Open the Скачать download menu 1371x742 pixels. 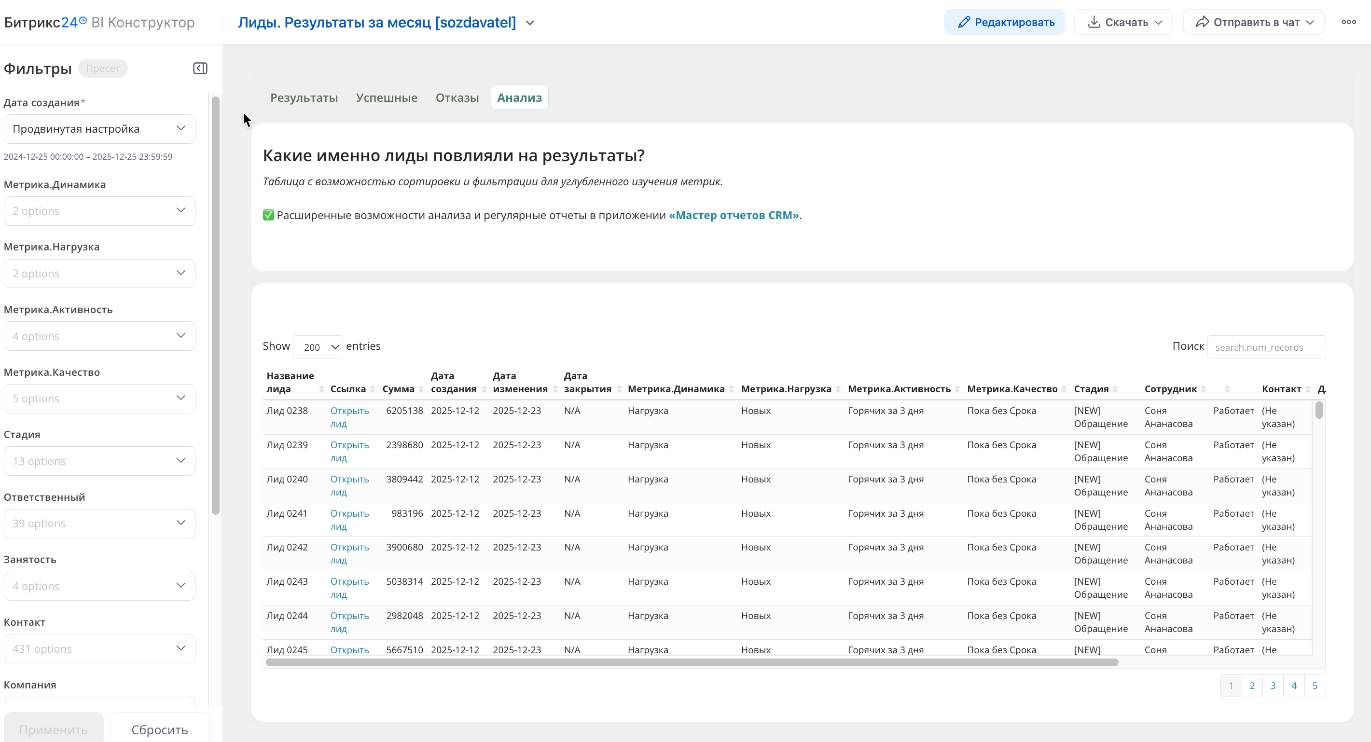pyautogui.click(x=1123, y=22)
